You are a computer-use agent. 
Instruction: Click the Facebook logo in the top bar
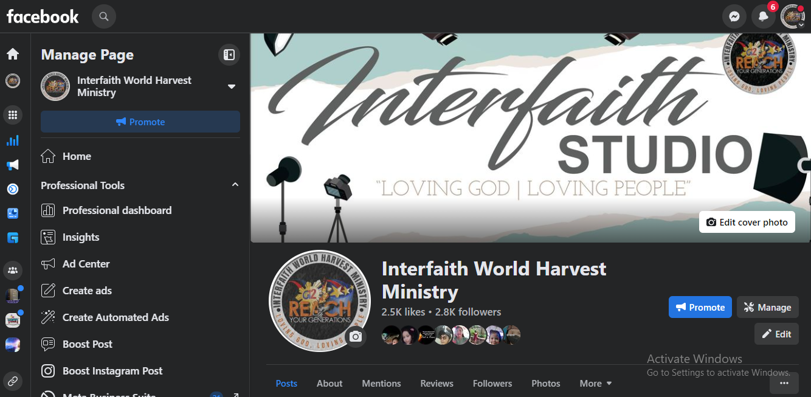pos(43,16)
